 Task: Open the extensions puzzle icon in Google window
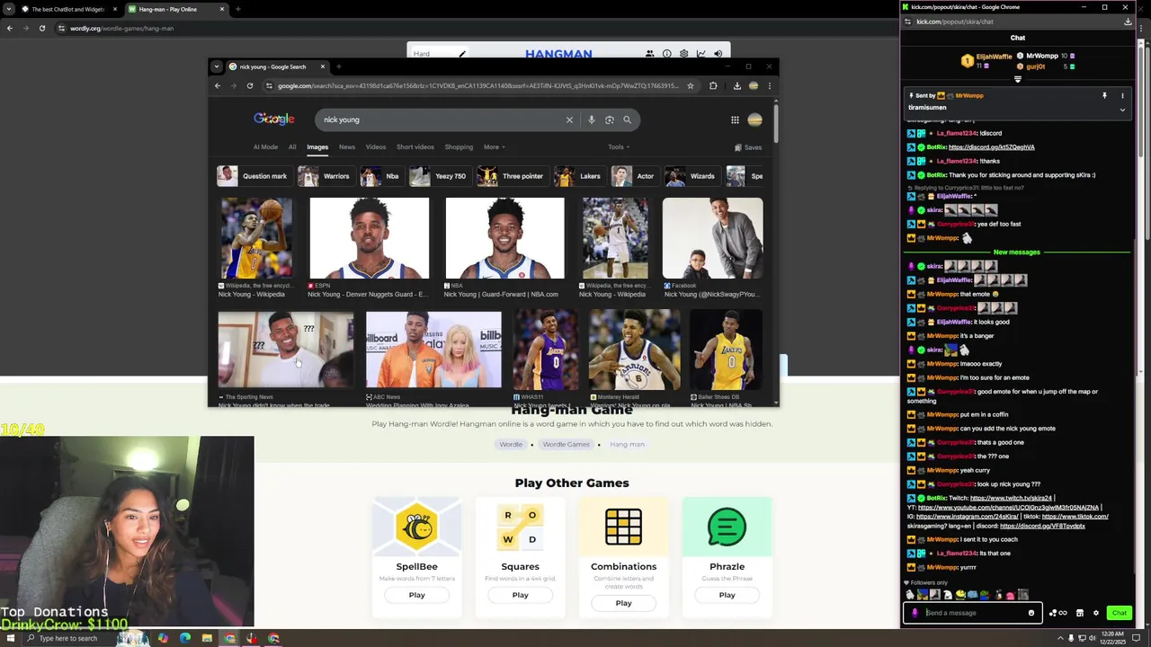tap(713, 86)
